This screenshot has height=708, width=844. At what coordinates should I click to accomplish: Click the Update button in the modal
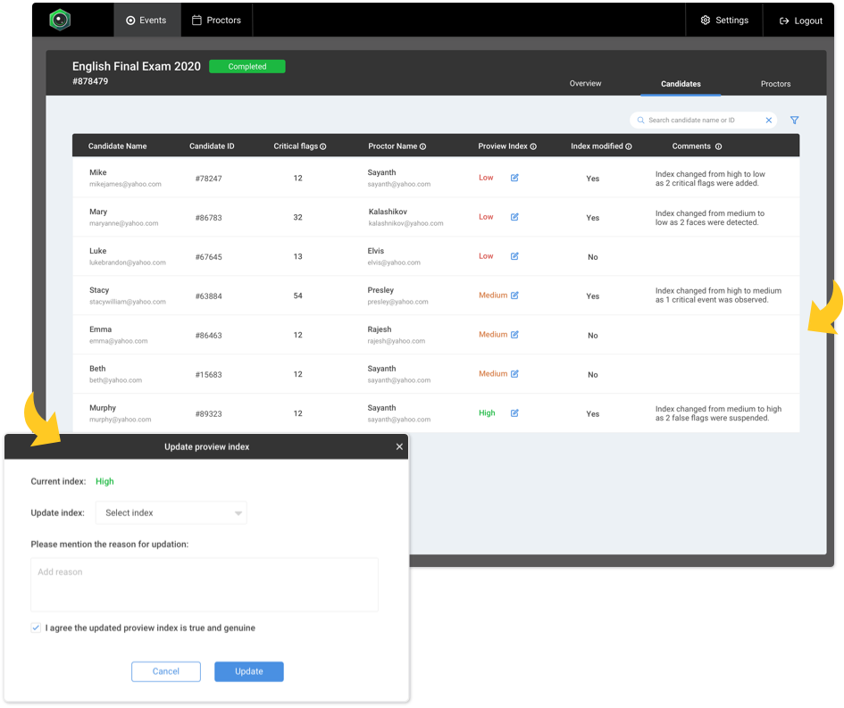click(x=249, y=671)
